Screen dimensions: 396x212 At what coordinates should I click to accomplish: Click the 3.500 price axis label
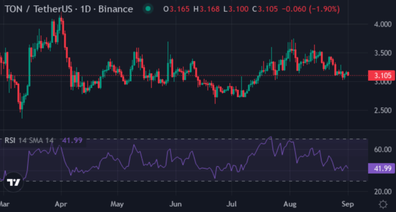(382, 53)
